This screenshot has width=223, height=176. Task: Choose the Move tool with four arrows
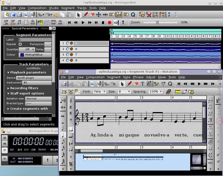tap(99, 15)
